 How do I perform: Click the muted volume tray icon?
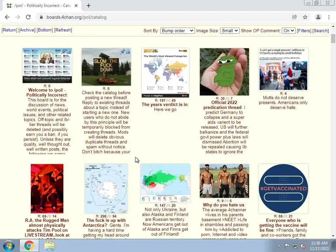pyautogui.click(x=303, y=246)
